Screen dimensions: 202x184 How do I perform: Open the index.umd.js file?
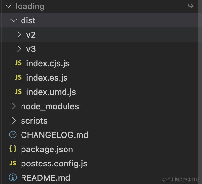click(51, 92)
